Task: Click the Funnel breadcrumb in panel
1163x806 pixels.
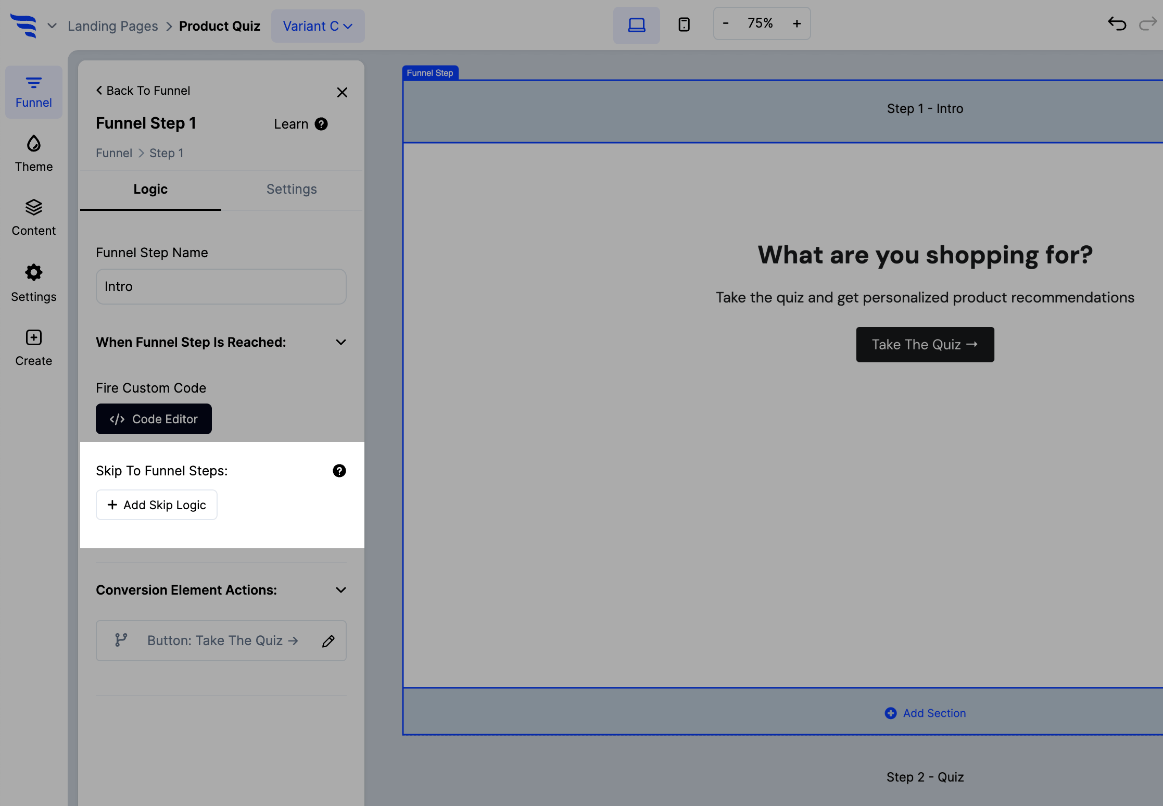Action: pyautogui.click(x=114, y=153)
